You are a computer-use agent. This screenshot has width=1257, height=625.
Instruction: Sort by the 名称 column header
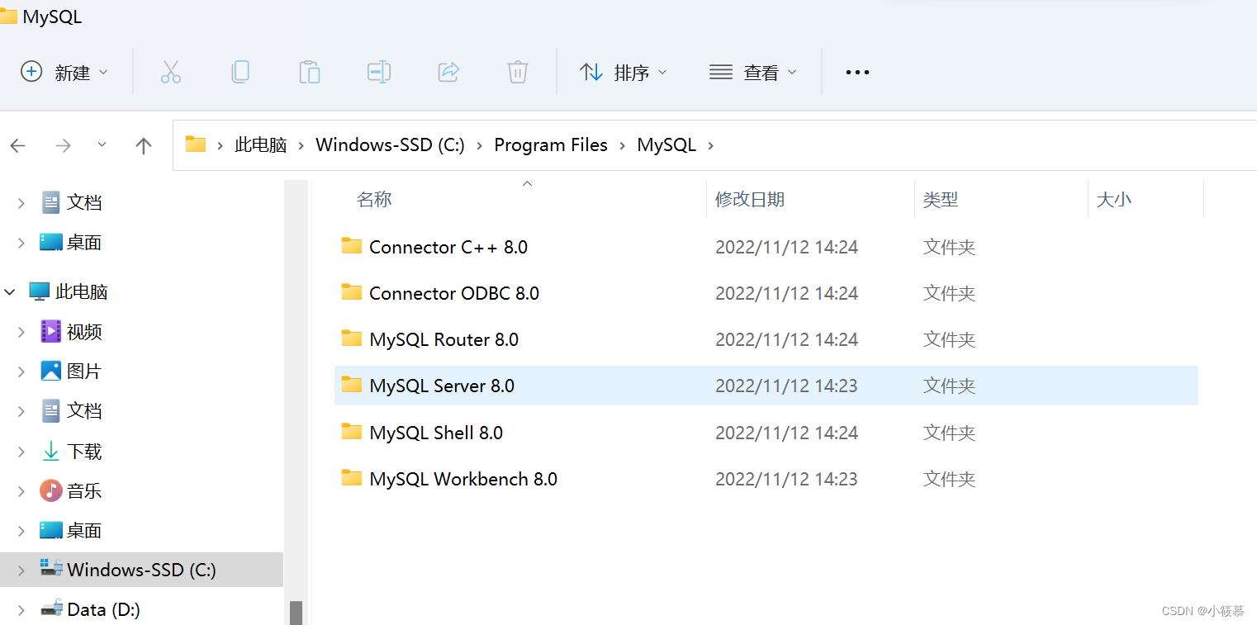coord(374,199)
